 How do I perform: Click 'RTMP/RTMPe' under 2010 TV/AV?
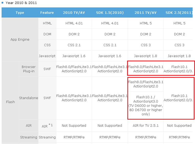(x=74, y=137)
